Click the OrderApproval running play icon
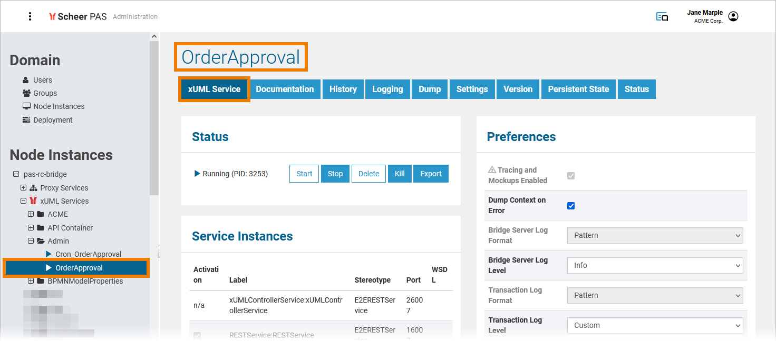This screenshot has height=341, width=776. pos(49,268)
